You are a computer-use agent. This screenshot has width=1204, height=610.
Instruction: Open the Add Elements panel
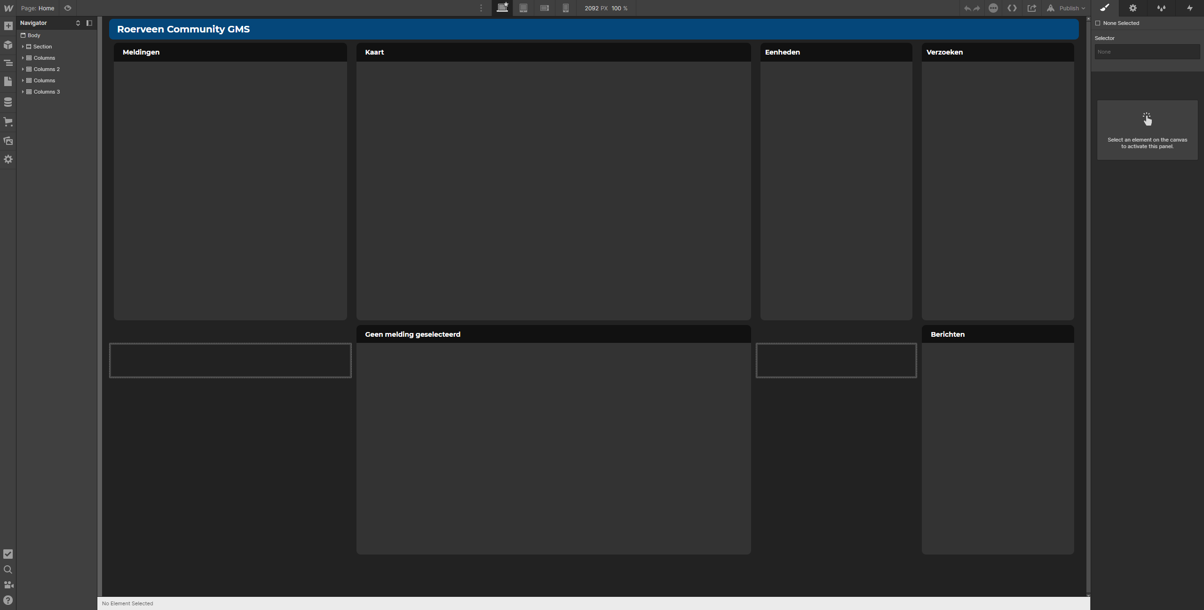click(x=8, y=26)
